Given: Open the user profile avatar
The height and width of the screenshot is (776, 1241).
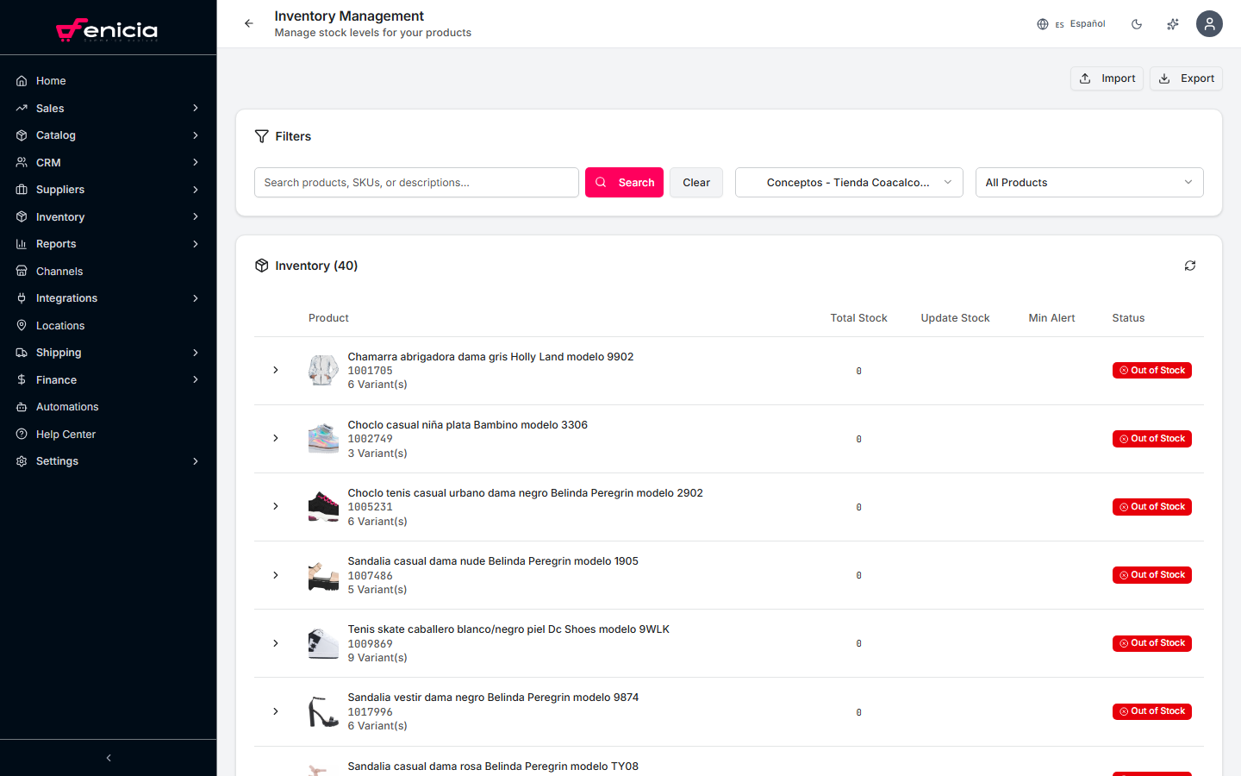Looking at the screenshot, I should click(x=1209, y=24).
